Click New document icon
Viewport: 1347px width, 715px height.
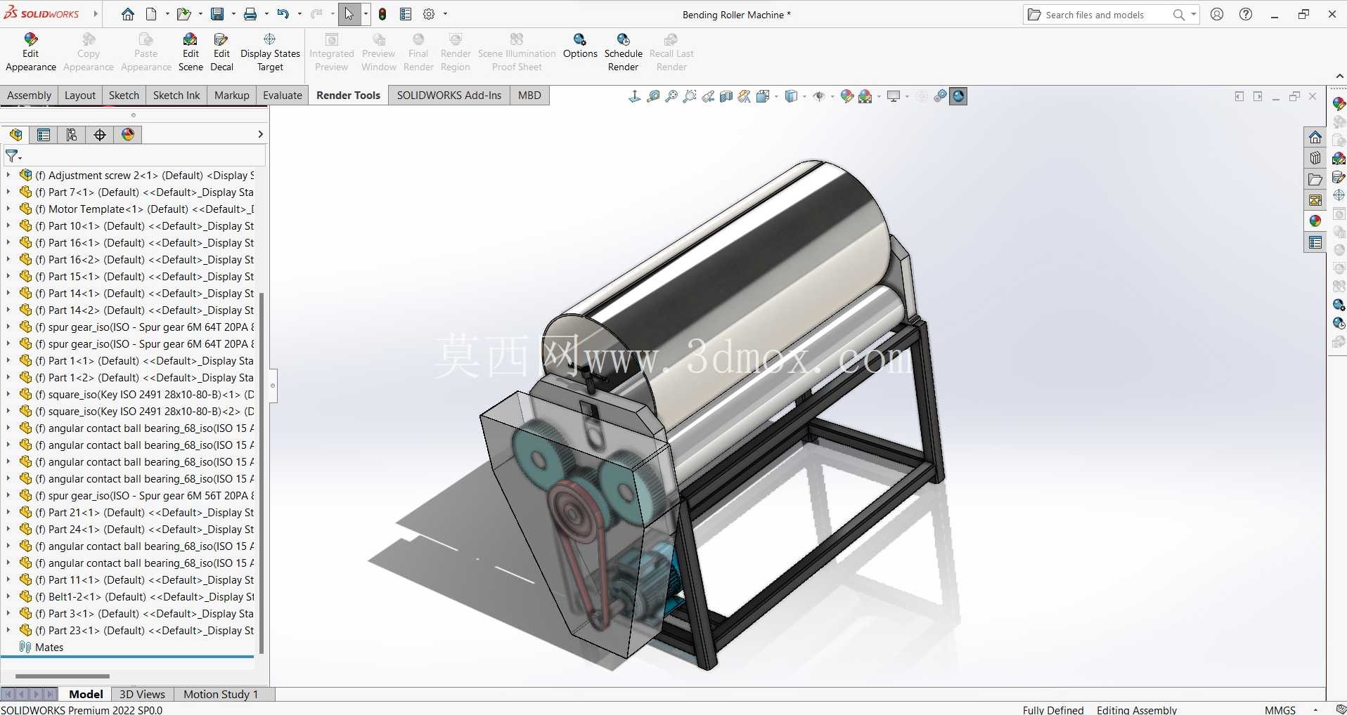pyautogui.click(x=151, y=14)
